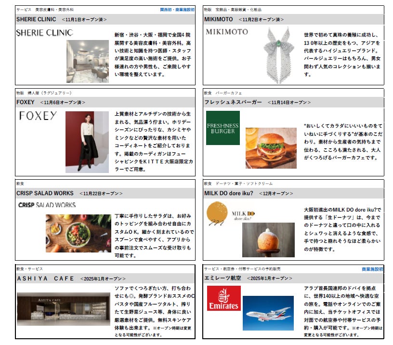Click the <12月オープン> date text
Viewport: 393px width, 345px height.
click(x=276, y=194)
